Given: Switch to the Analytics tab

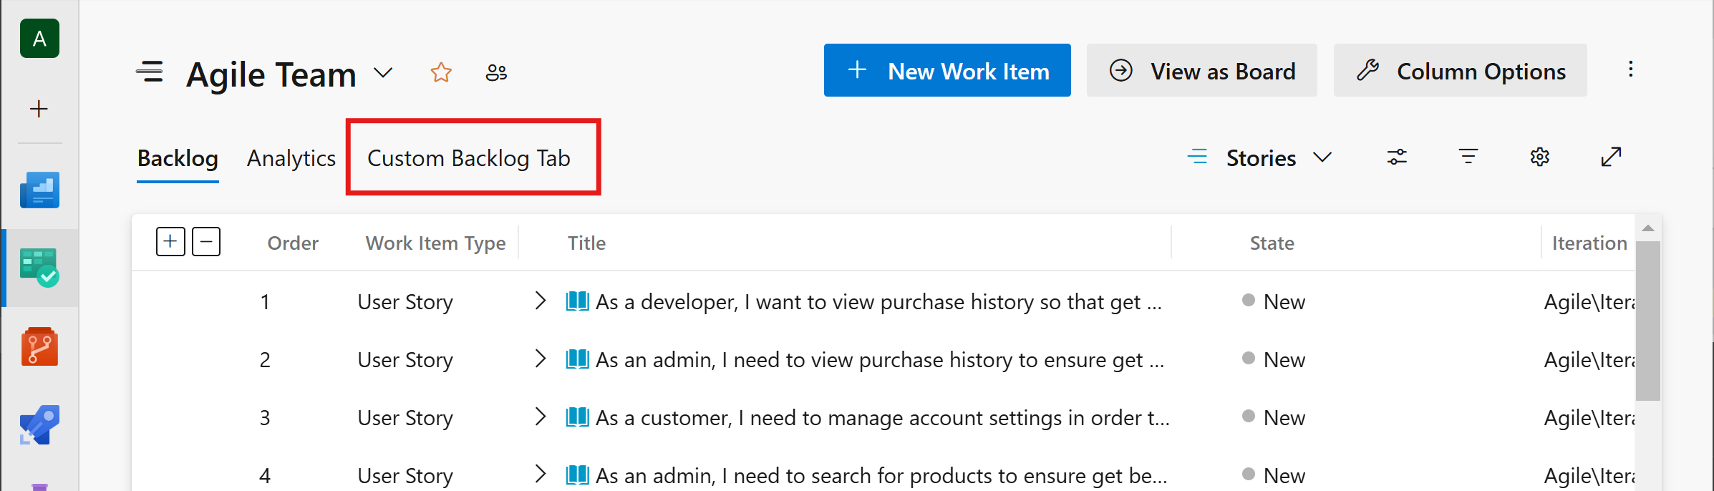Looking at the screenshot, I should point(291,158).
